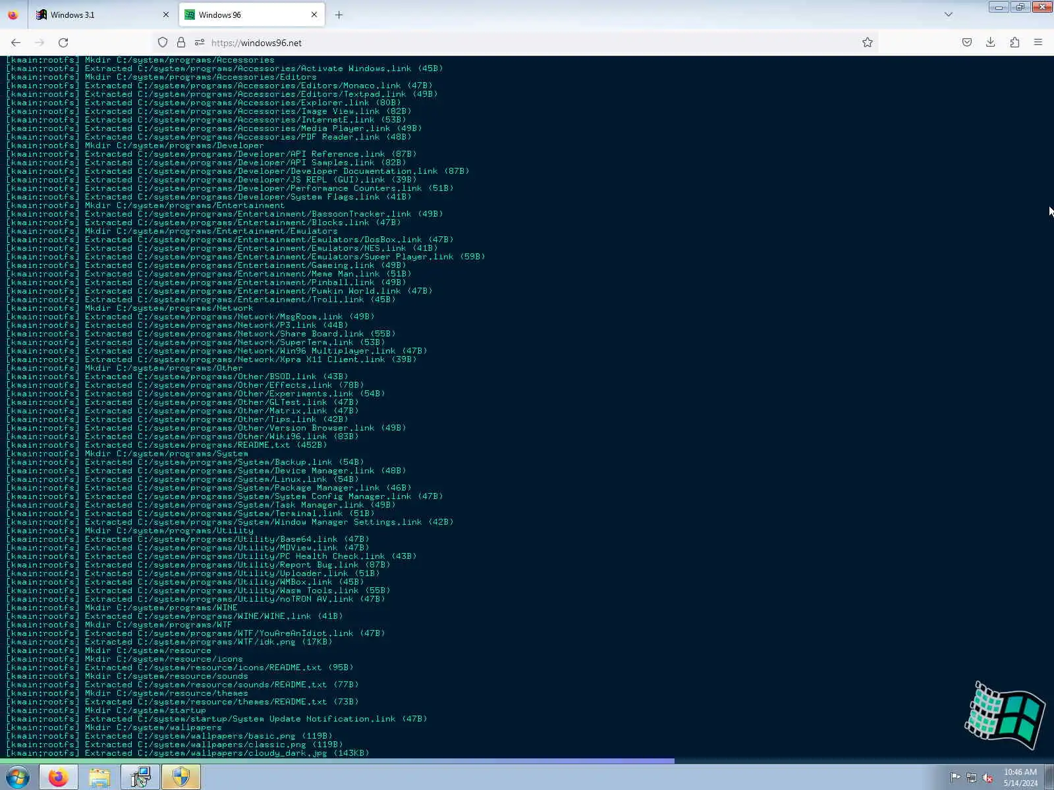Click the 'Window Manager Settings.link (42B)' line
The width and height of the screenshot is (1054, 790).
tap(230, 522)
